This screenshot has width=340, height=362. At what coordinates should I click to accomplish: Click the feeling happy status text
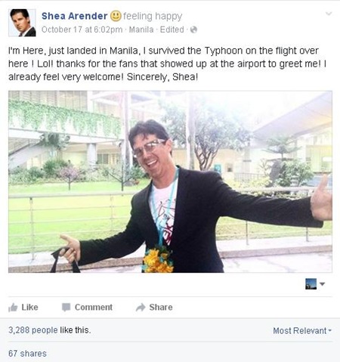click(153, 17)
